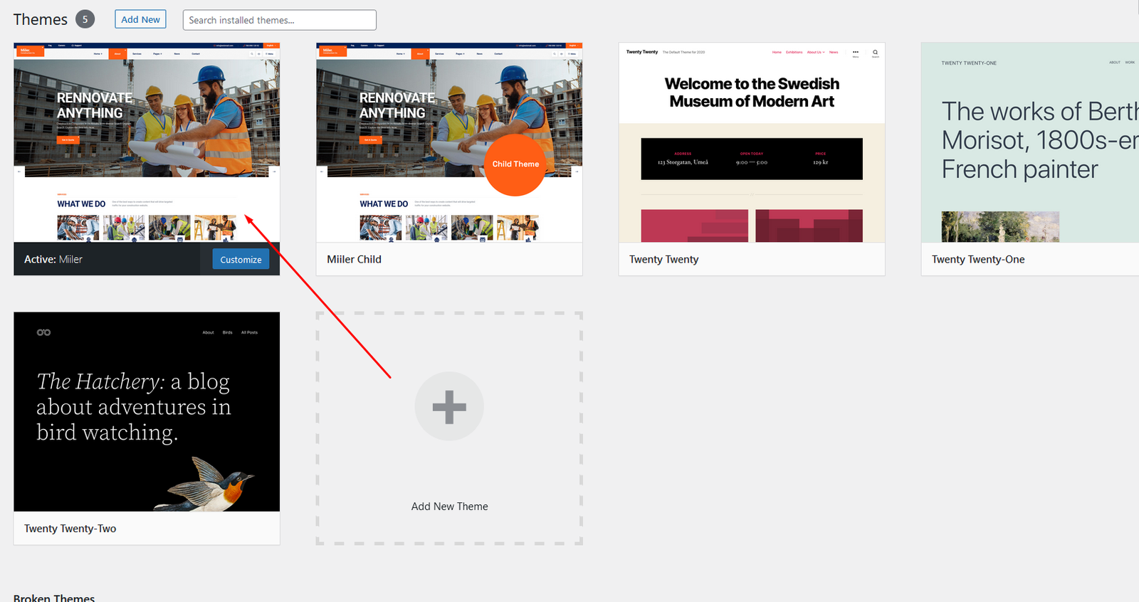The width and height of the screenshot is (1139, 602).
Task: Click the loop logo in Twenty Twenty-Two preview
Action: tap(43, 332)
